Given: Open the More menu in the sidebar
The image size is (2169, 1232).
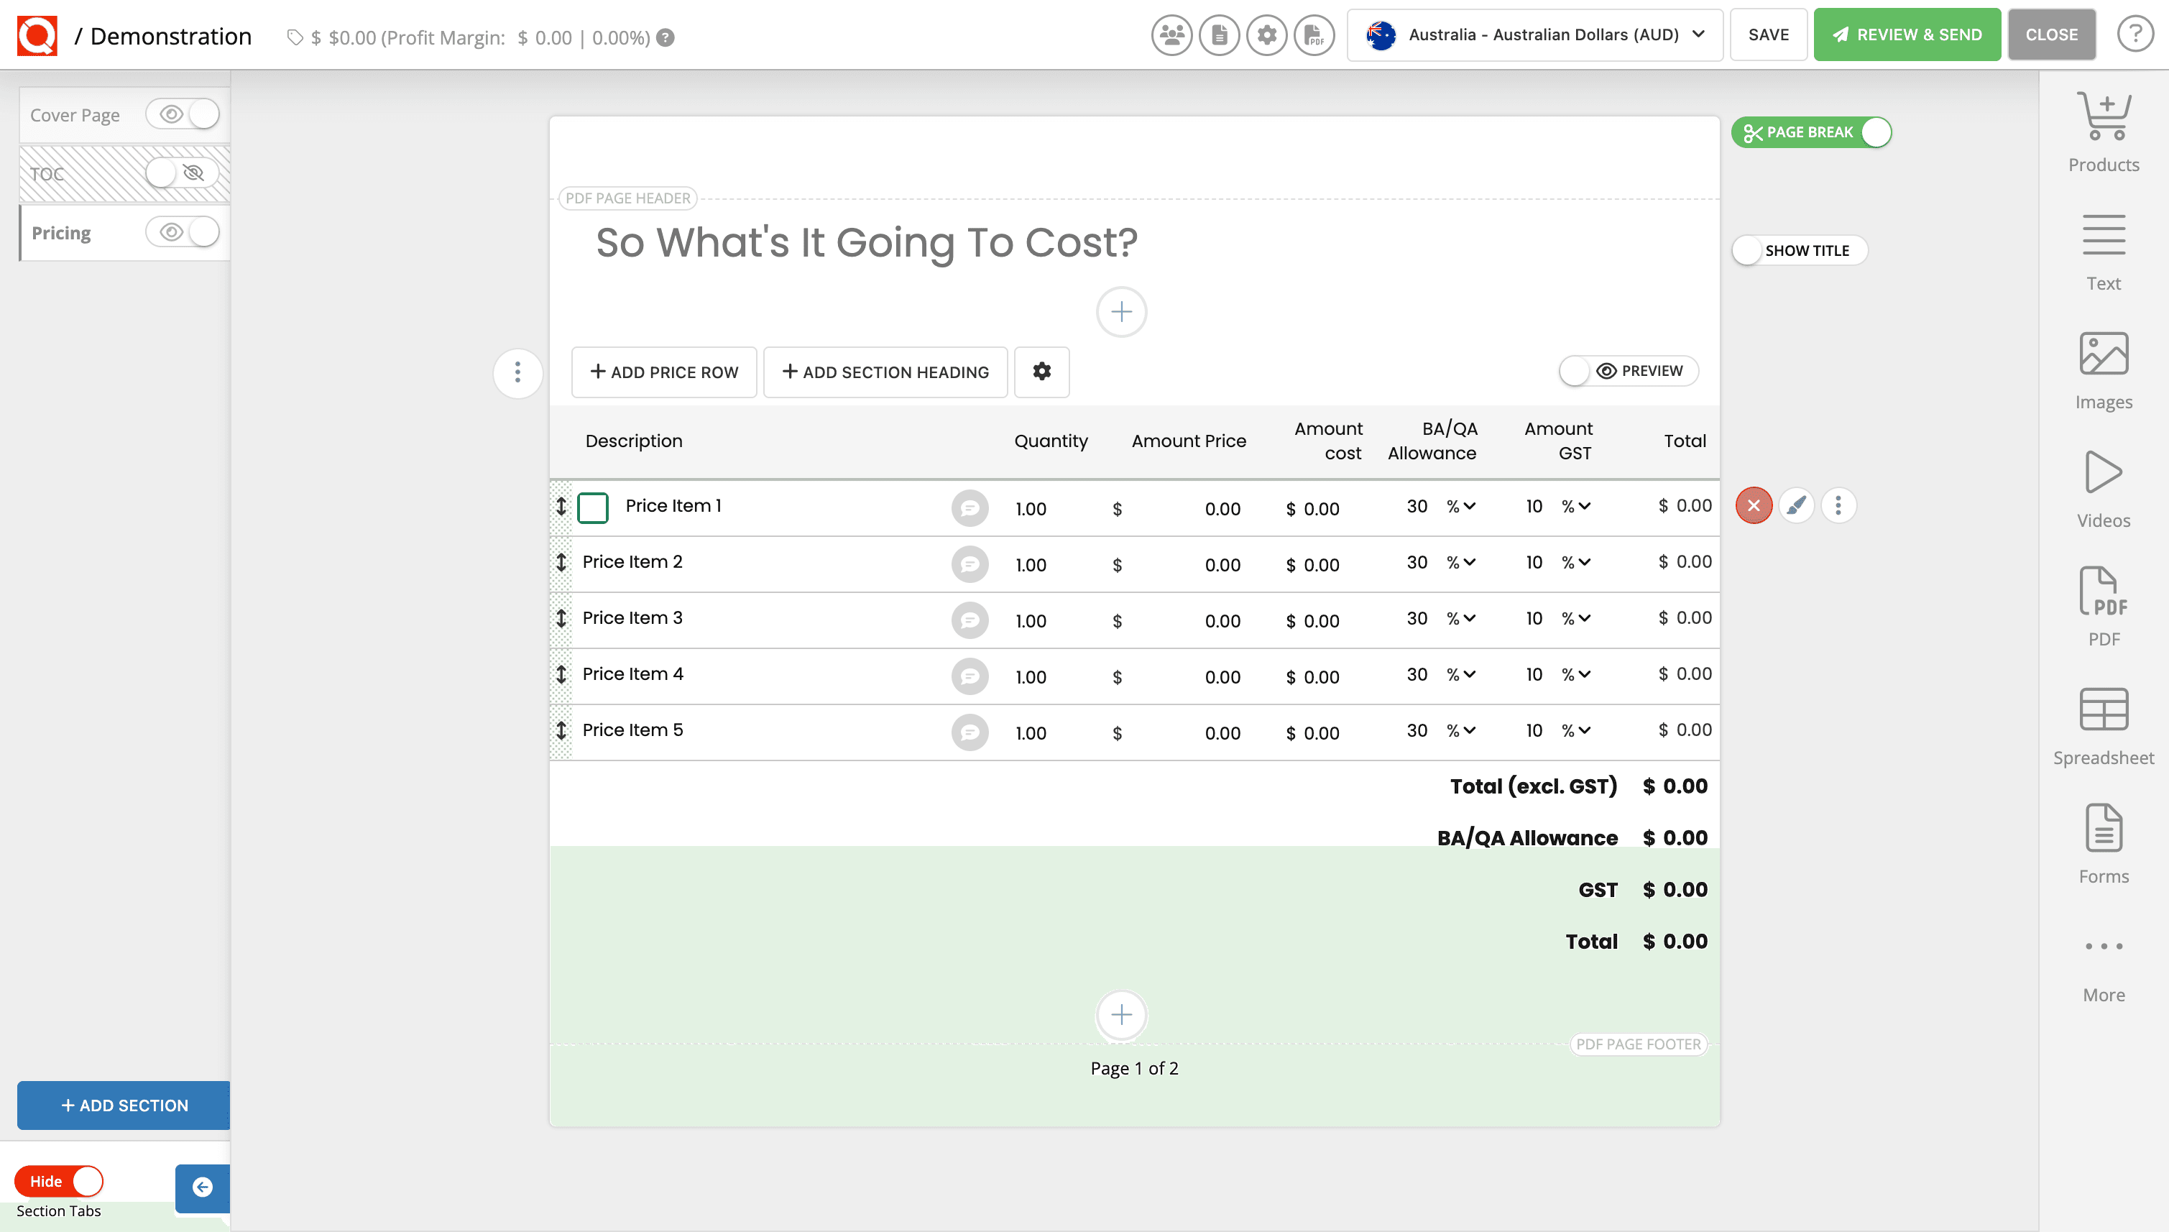Looking at the screenshot, I should [2104, 946].
